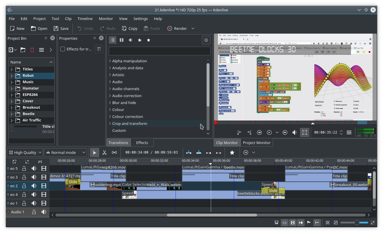383x233 pixels.
Task: Expand the Crop and transform category
Action: (x=110, y=123)
